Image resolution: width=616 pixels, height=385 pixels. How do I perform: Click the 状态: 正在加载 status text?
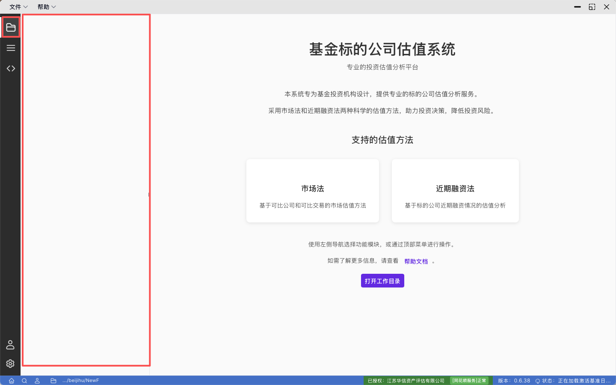click(576, 381)
